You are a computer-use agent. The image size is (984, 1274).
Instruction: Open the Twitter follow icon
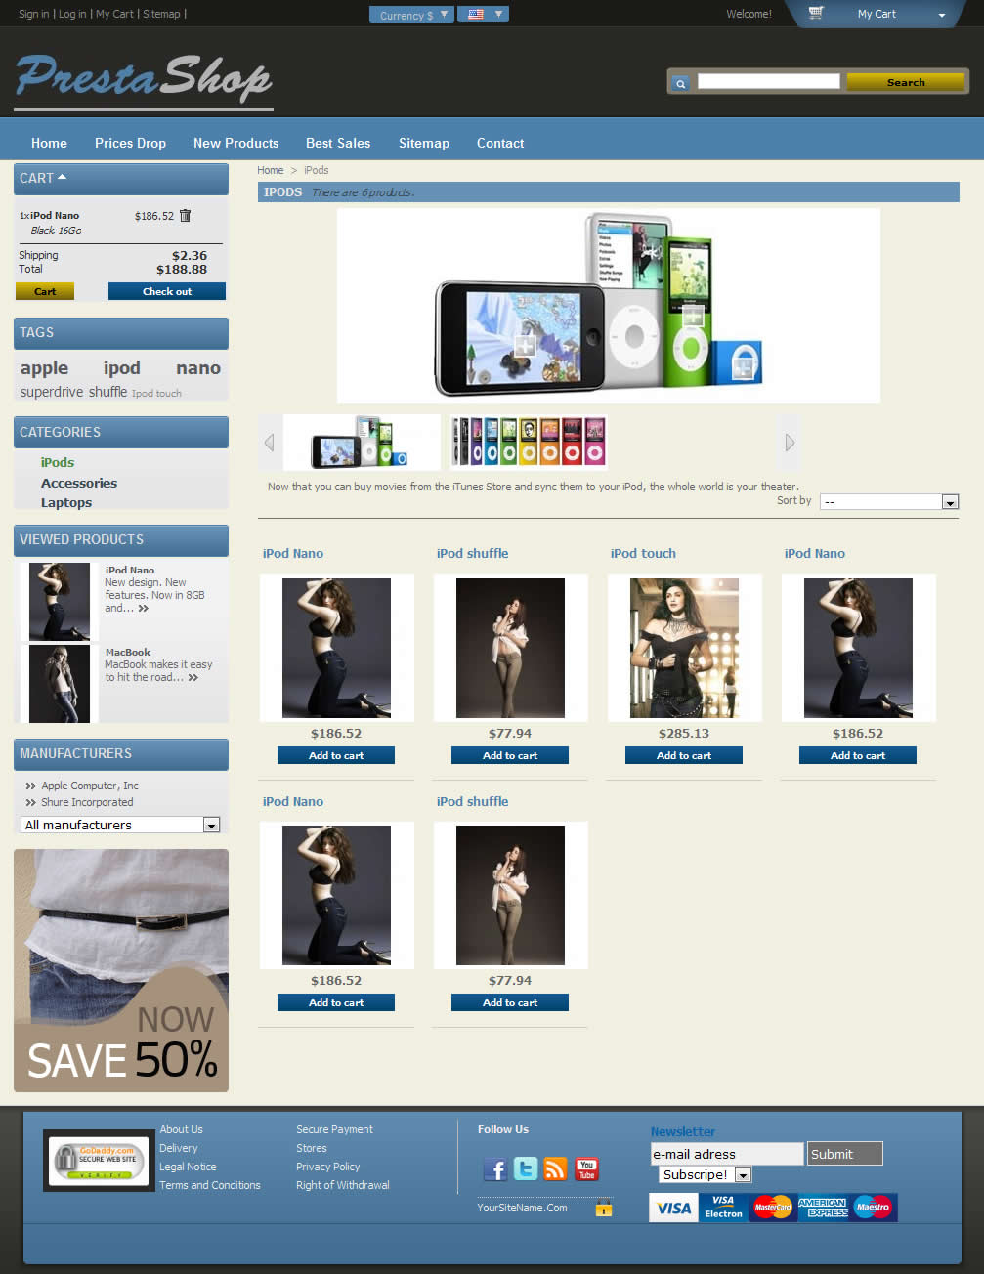(x=526, y=1168)
